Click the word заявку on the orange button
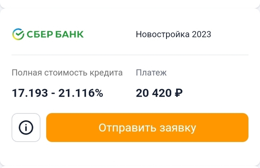This screenshot has height=168, width=260. coord(177,128)
